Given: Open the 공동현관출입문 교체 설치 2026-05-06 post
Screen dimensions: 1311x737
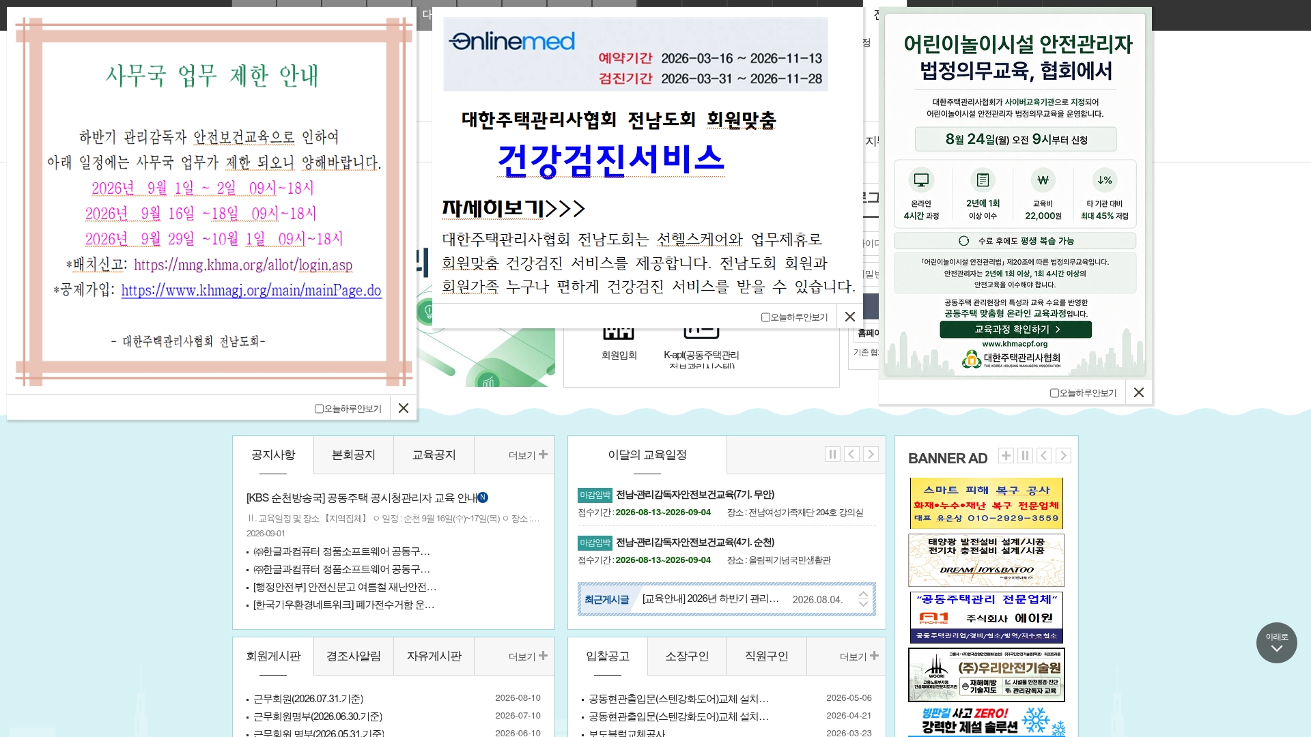Looking at the screenshot, I should [679, 699].
